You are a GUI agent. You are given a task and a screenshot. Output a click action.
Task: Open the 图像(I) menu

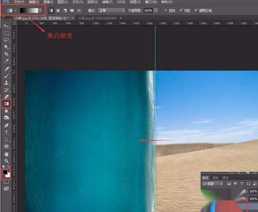click(x=49, y=2)
